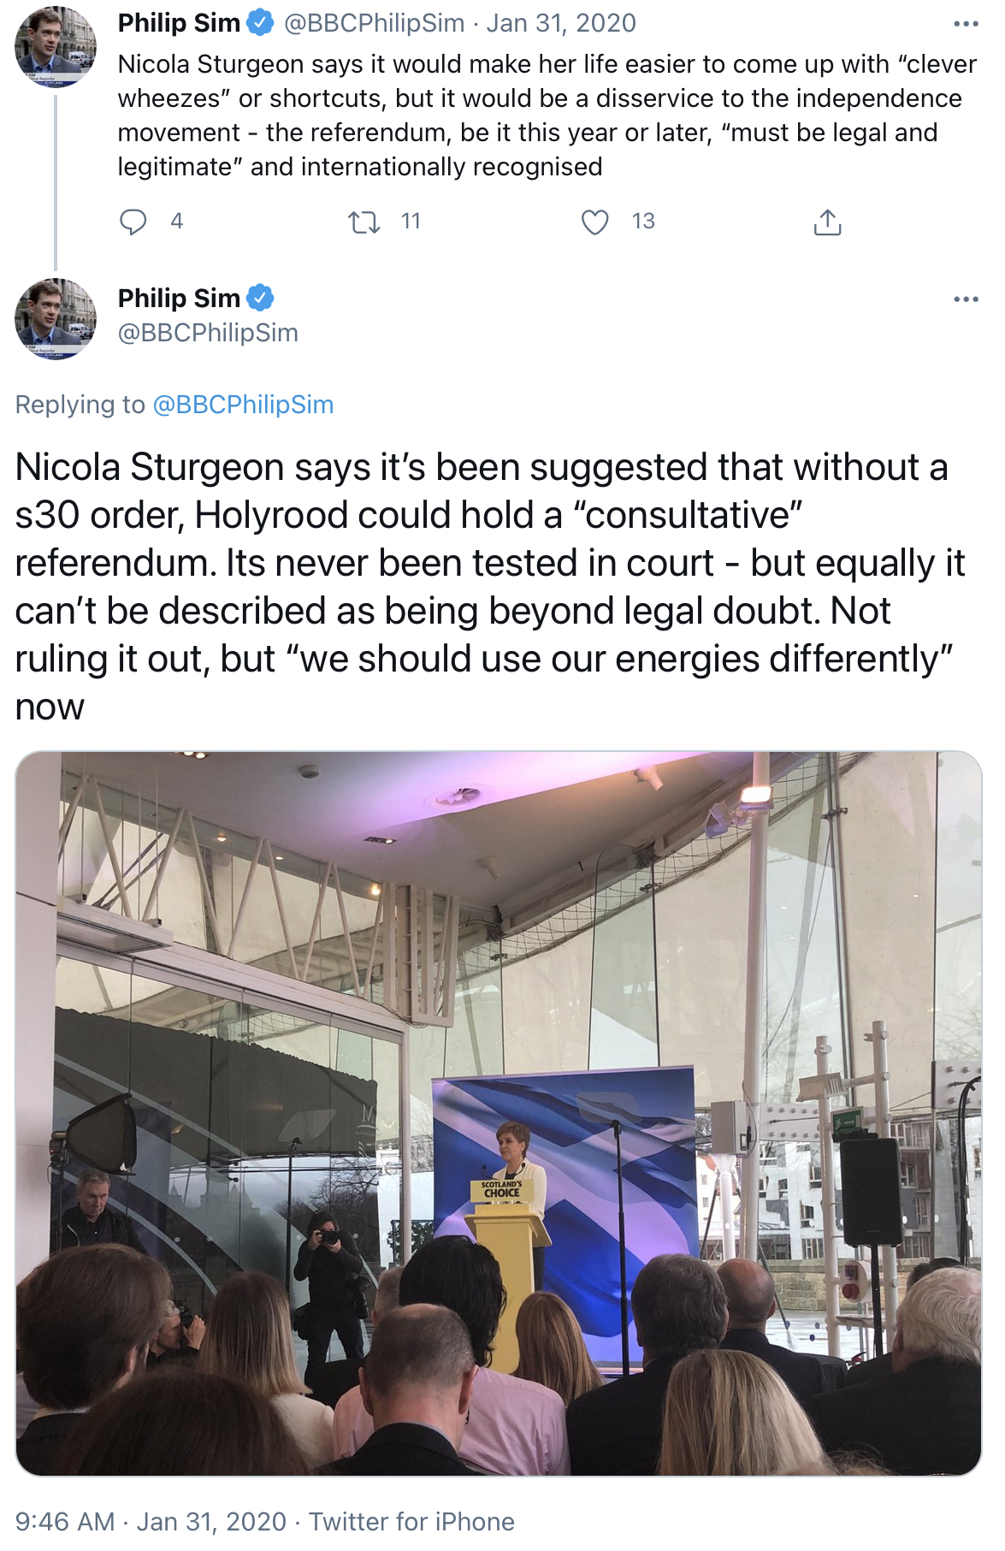The image size is (1005, 1551).
Task: Open Philip Sim's avatar on reply tweet
Action: coord(56,319)
